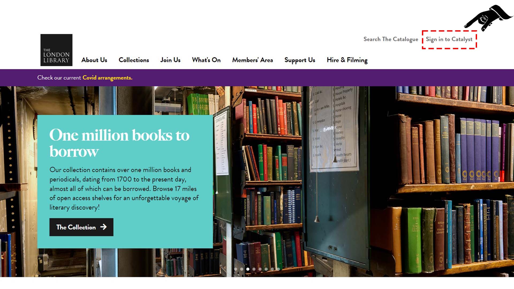Open the Support Us menu

300,60
